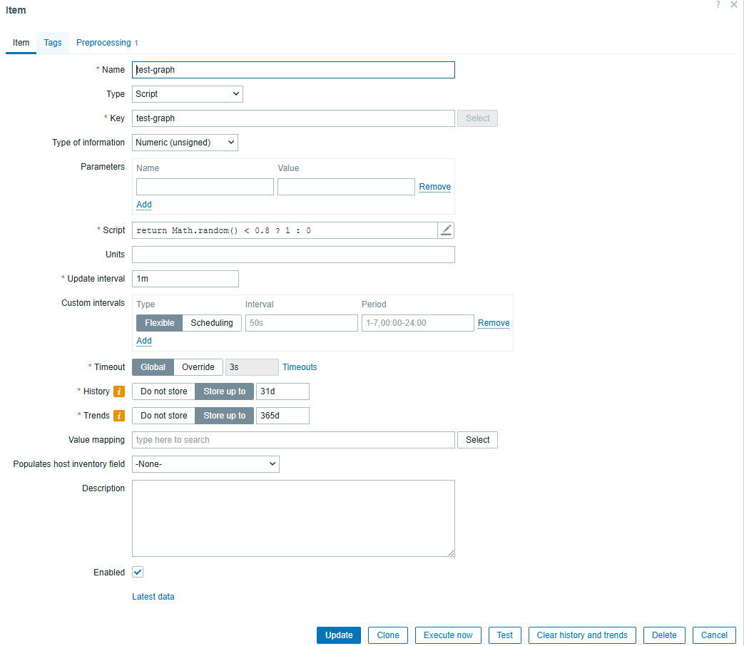
Task: Open the Preprocessing tab
Action: click(x=104, y=43)
